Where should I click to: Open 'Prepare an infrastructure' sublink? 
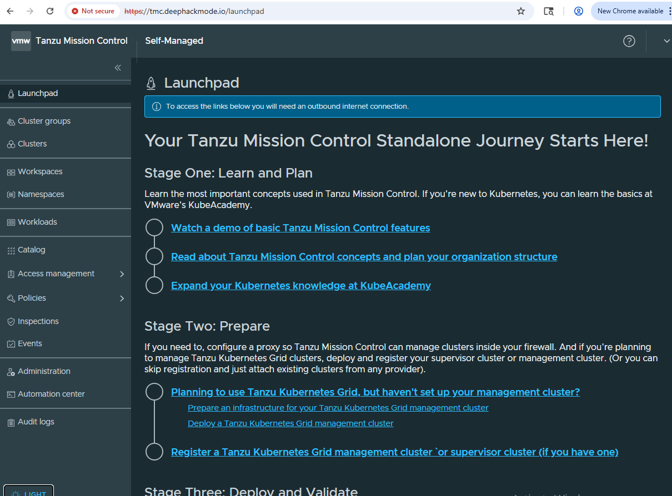coord(338,408)
